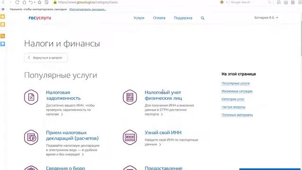Click the yellow search engine icon
Image resolution: width=302 pixels, height=170 pixels.
click(x=222, y=2)
